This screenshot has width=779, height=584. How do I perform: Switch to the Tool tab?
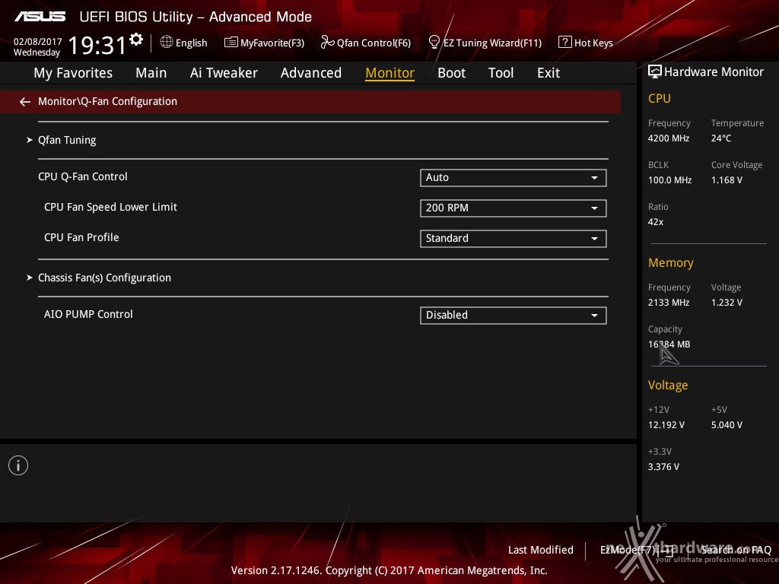tap(501, 73)
